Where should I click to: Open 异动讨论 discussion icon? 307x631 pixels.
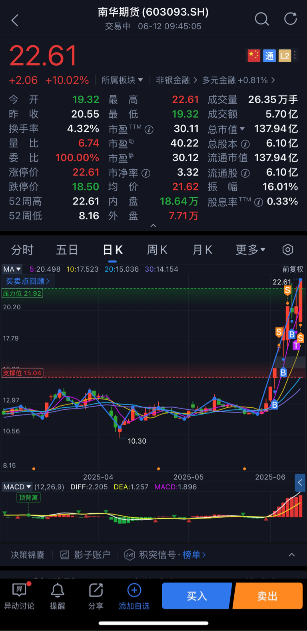(x=19, y=596)
